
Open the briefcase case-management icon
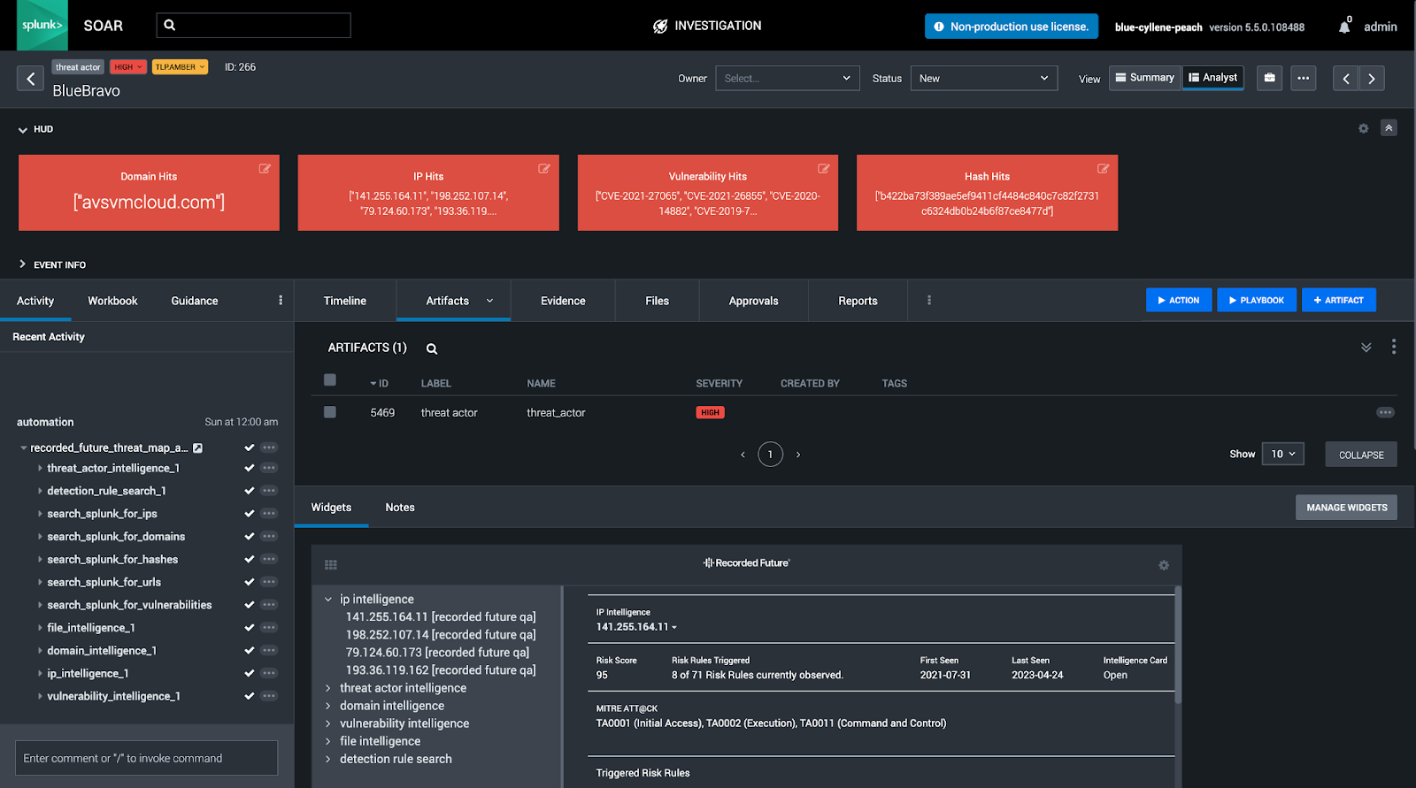1269,78
